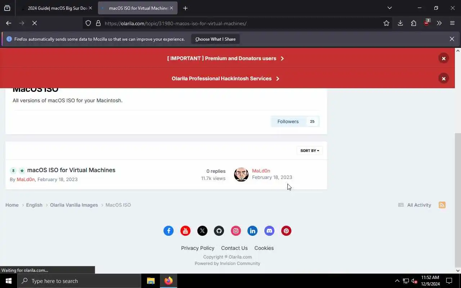This screenshot has width=461, height=288.
Task: Click the Windows taskbar search box
Action: [79, 281]
